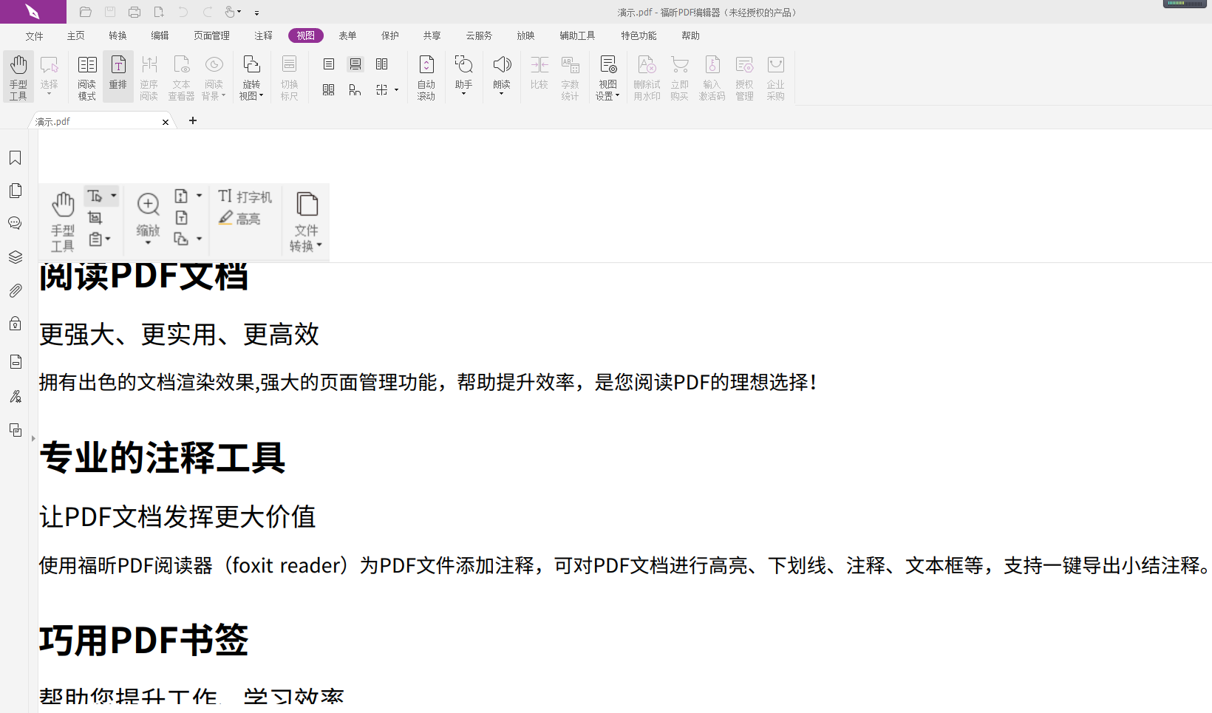Click 输入激活码 to enter activation code

coord(712,77)
